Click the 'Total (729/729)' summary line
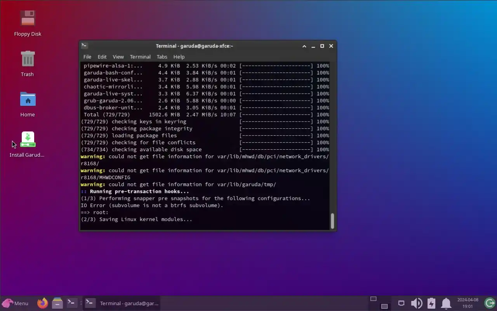497x311 pixels. (x=205, y=115)
